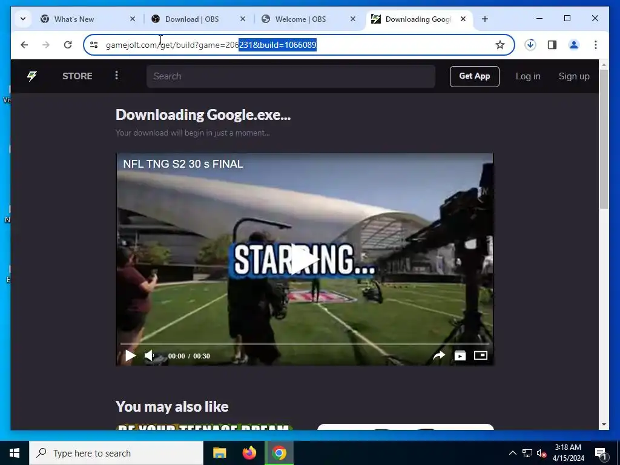This screenshot has width=620, height=465.
Task: Reload the page with the refresh icon
Action: coord(68,45)
